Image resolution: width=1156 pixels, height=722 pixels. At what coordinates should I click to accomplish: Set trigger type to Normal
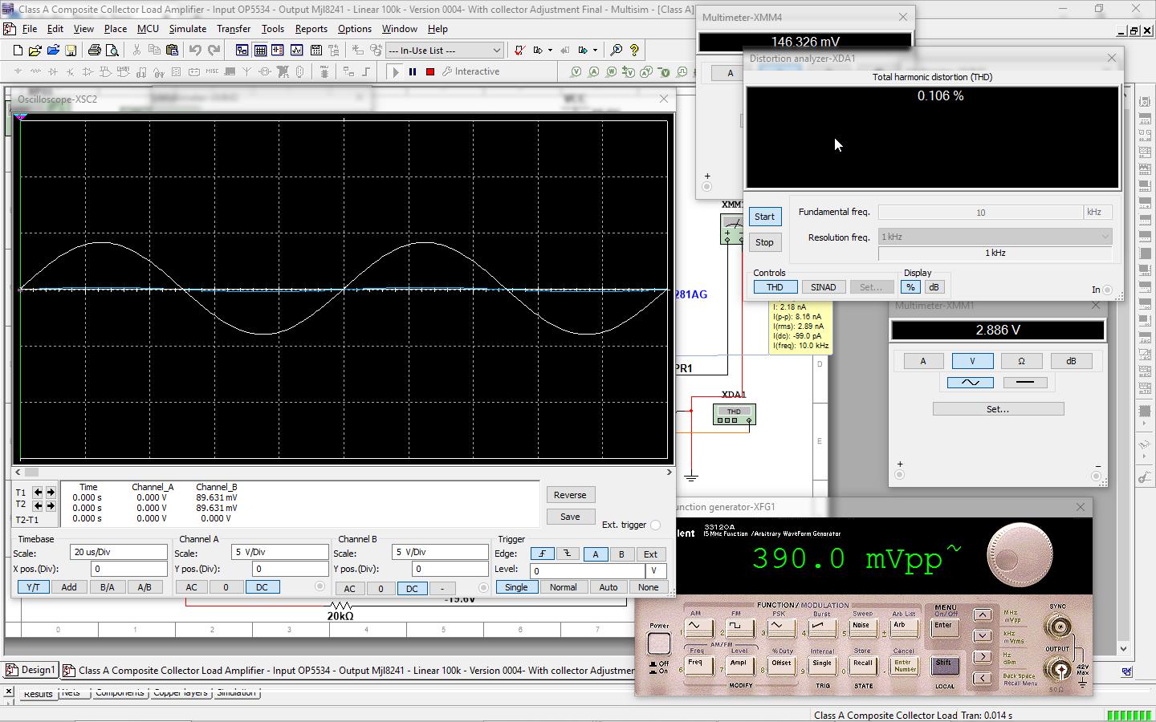(x=563, y=587)
